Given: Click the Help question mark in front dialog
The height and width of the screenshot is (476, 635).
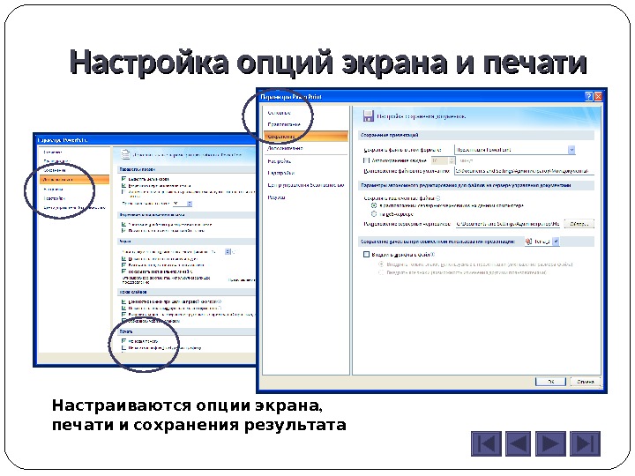Looking at the screenshot, I should click(589, 96).
